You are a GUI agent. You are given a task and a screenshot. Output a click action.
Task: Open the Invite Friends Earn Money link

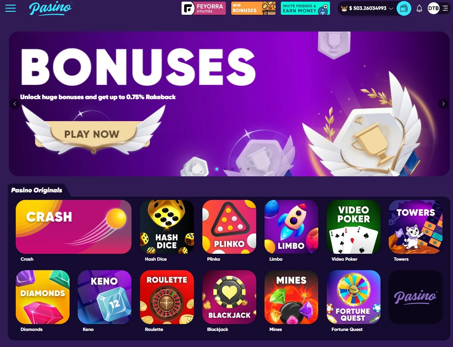pyautogui.click(x=305, y=8)
